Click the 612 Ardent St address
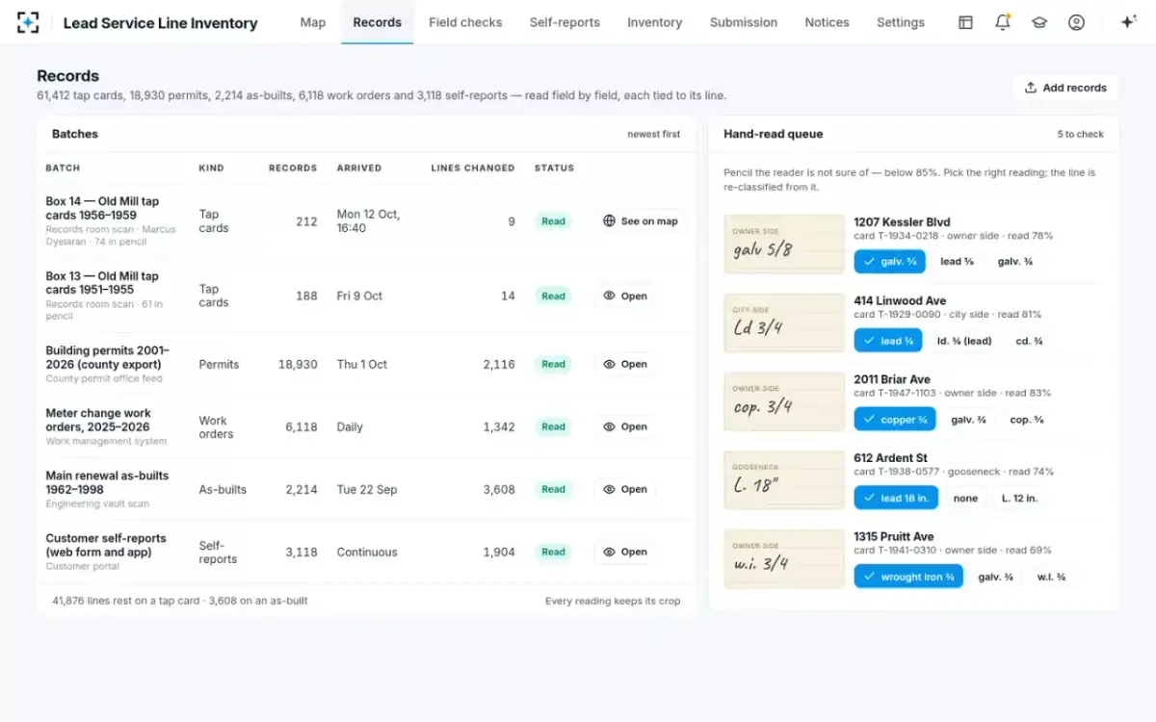 point(890,459)
